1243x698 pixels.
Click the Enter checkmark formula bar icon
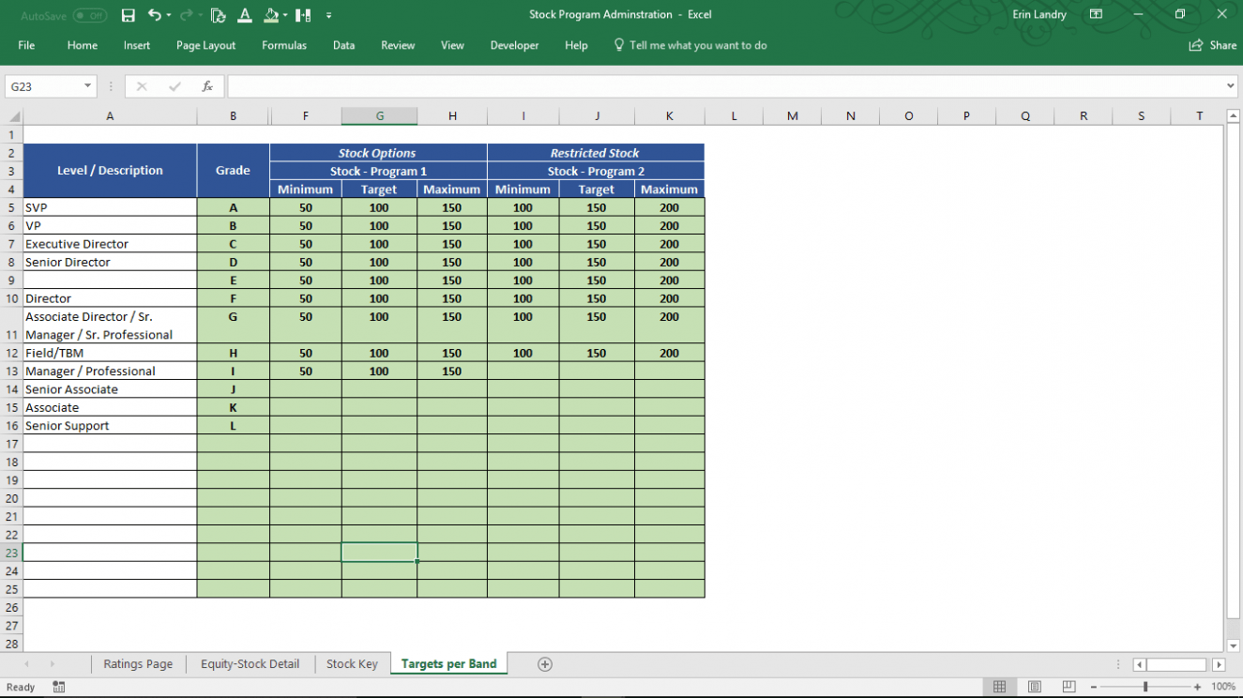174,86
